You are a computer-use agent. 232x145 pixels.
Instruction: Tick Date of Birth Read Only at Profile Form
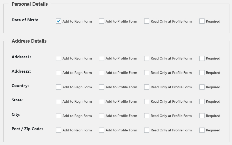[x=147, y=21]
